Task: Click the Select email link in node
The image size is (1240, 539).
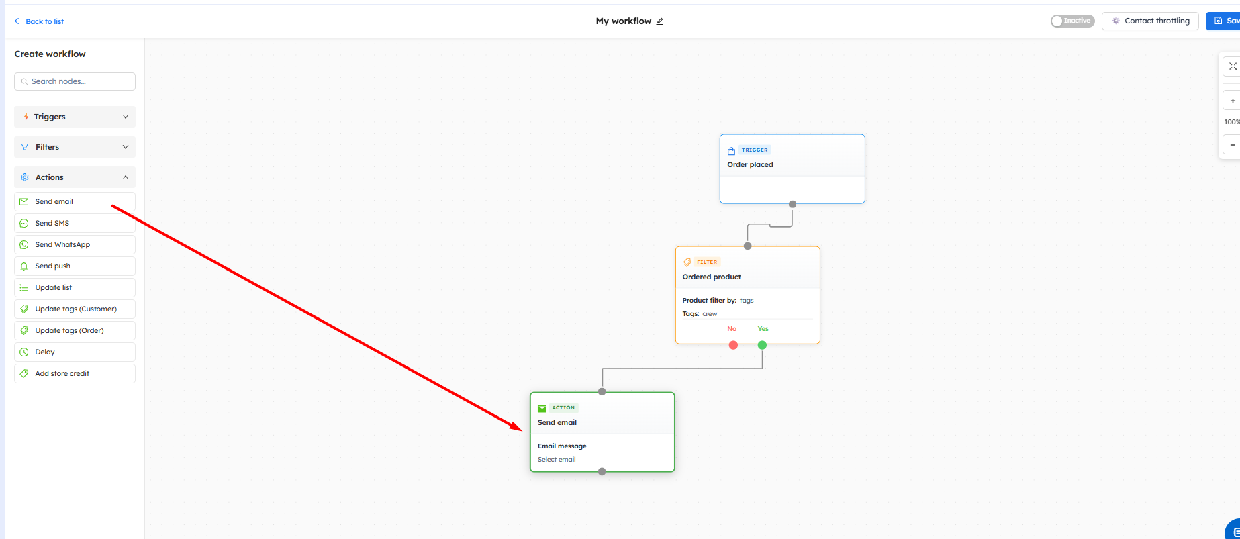Action: point(557,460)
